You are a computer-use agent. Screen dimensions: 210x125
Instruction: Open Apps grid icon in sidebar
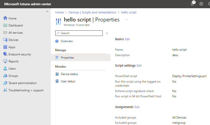(5, 47)
